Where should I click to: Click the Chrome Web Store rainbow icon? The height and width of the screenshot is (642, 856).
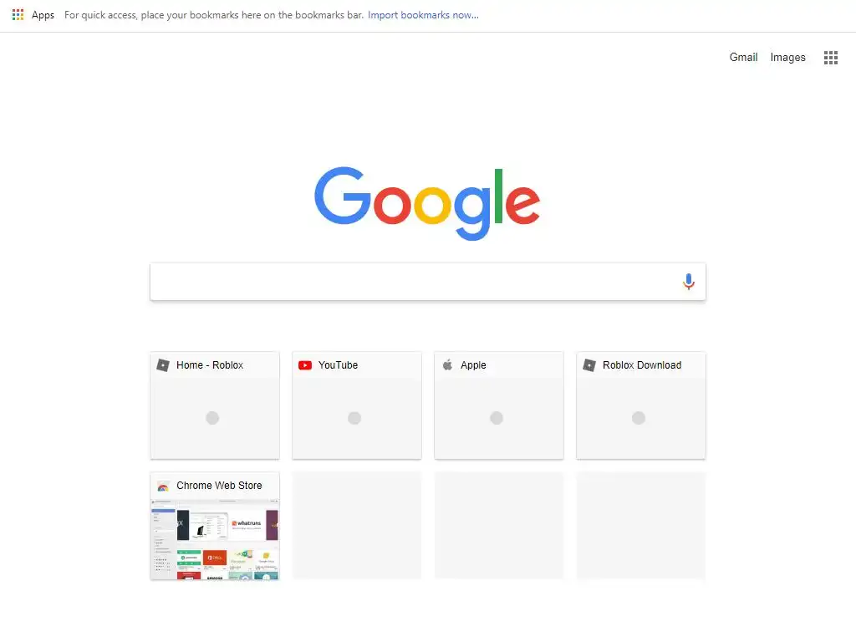(x=163, y=486)
